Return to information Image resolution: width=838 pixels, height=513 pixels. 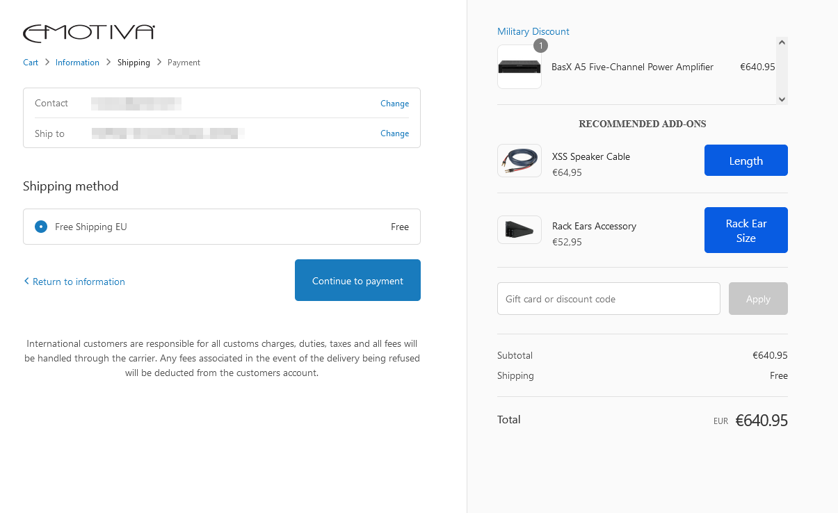pos(79,282)
